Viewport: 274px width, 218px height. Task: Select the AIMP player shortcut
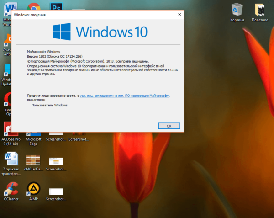pyautogui.click(x=33, y=191)
